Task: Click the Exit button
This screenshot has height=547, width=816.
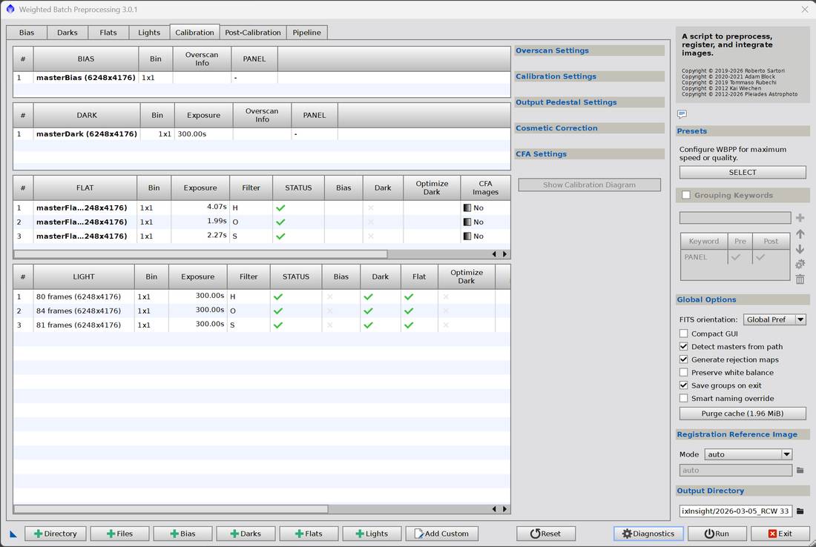Action: click(780, 534)
